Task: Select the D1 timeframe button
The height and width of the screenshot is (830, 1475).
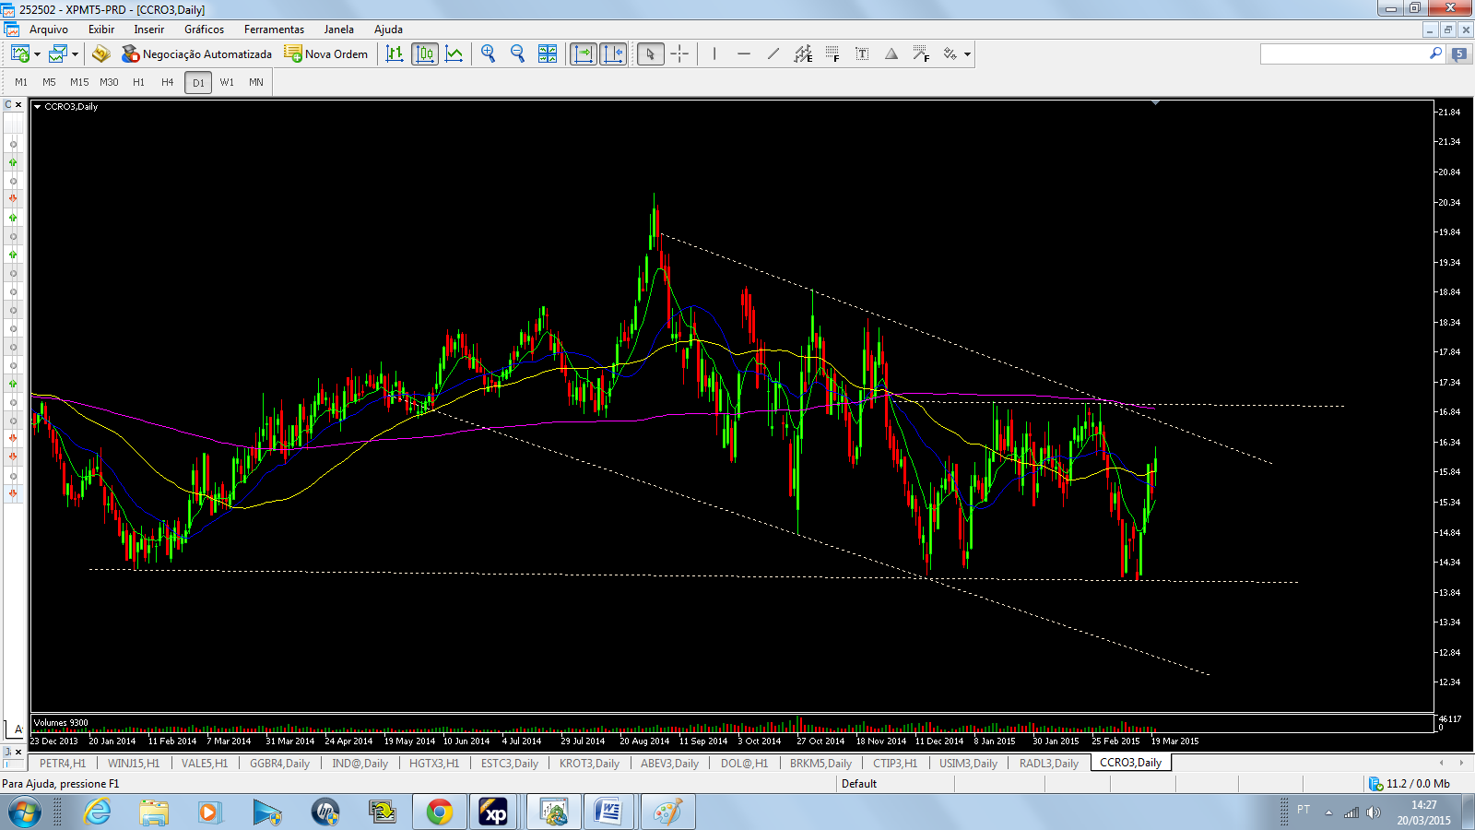Action: (x=198, y=83)
